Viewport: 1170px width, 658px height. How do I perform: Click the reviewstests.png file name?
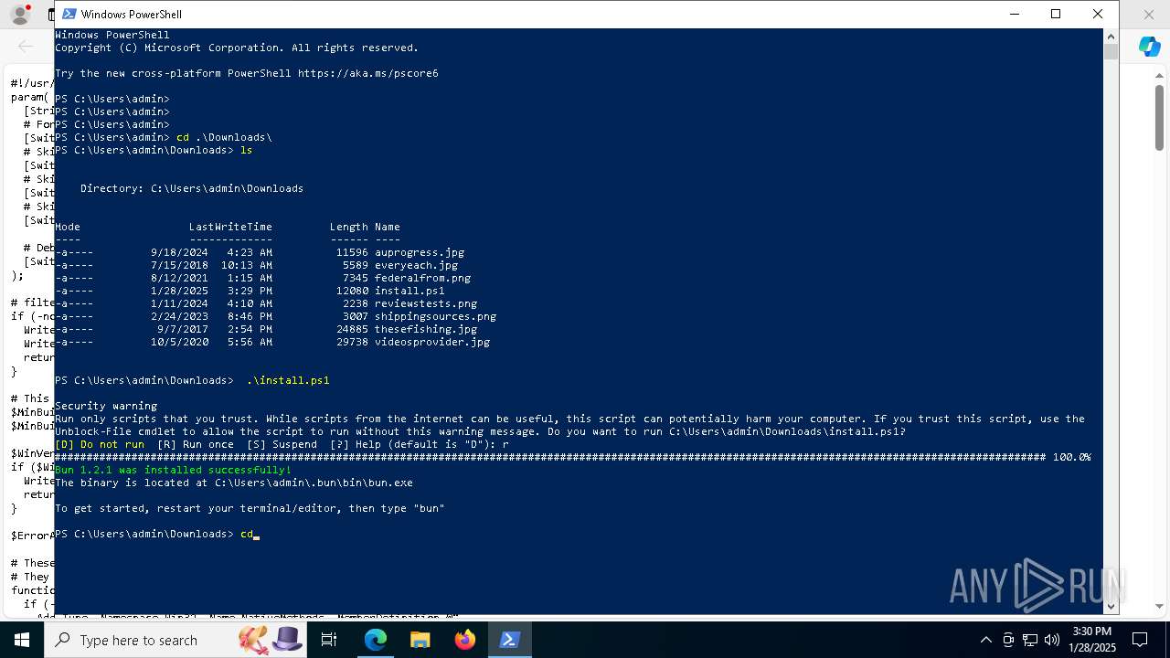[426, 303]
